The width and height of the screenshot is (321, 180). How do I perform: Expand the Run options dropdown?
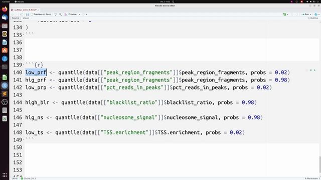click(x=310, y=14)
